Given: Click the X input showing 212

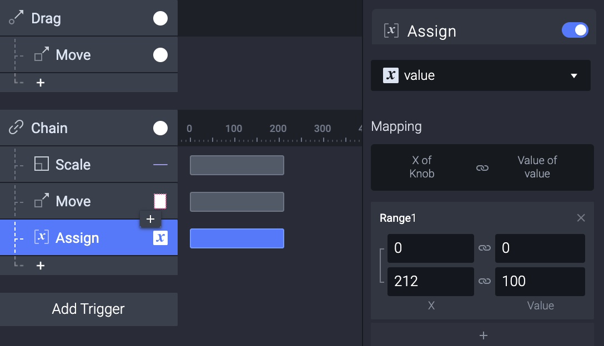Looking at the screenshot, I should point(431,282).
